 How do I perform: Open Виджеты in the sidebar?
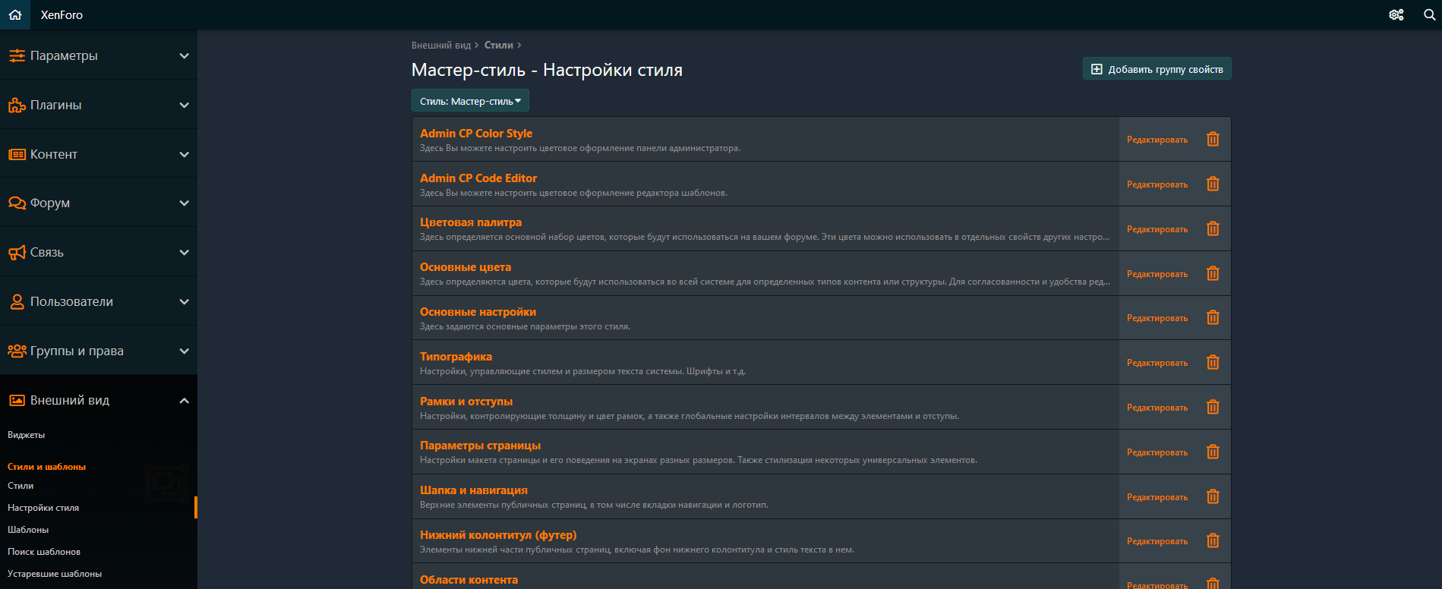27,435
